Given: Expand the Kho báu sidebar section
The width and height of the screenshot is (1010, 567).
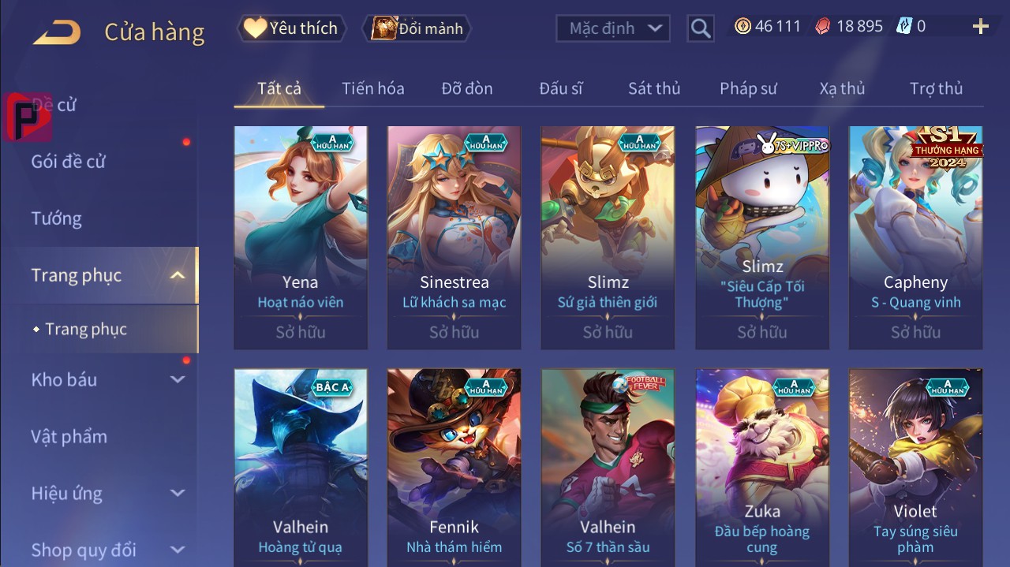Looking at the screenshot, I should point(178,379).
